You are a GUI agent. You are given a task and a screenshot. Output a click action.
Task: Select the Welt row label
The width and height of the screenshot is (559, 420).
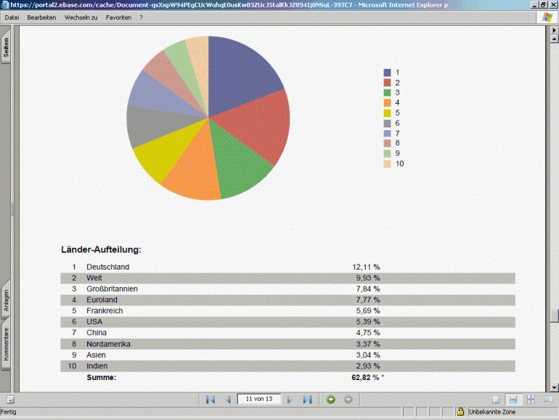(x=94, y=278)
